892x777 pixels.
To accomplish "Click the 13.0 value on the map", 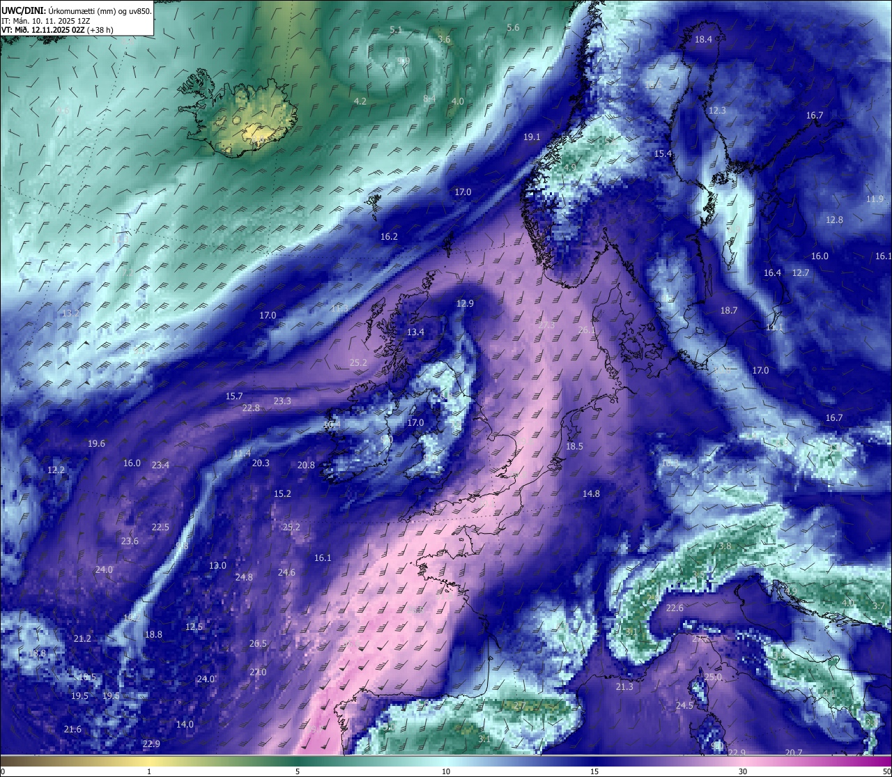I will (x=217, y=566).
